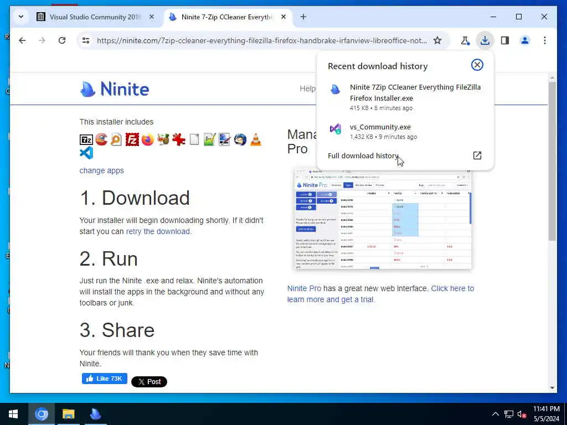Show hidden system tray icons
The image size is (567, 425).
[x=496, y=414]
